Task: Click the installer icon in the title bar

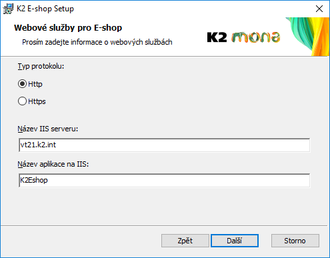Action: tap(8, 9)
